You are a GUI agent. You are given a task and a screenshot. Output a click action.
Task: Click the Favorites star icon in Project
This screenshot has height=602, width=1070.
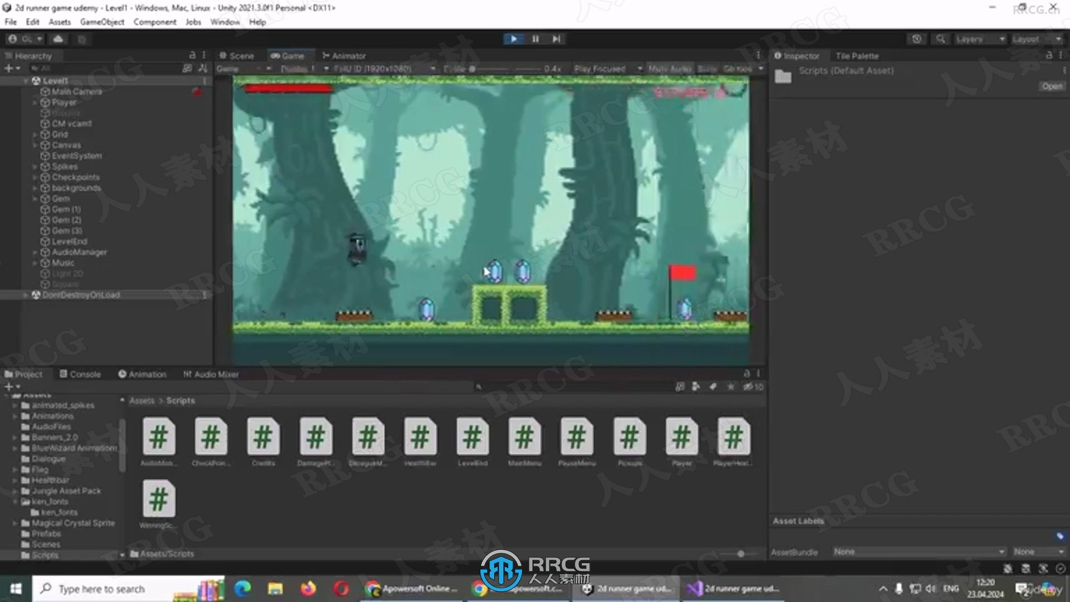pos(731,386)
